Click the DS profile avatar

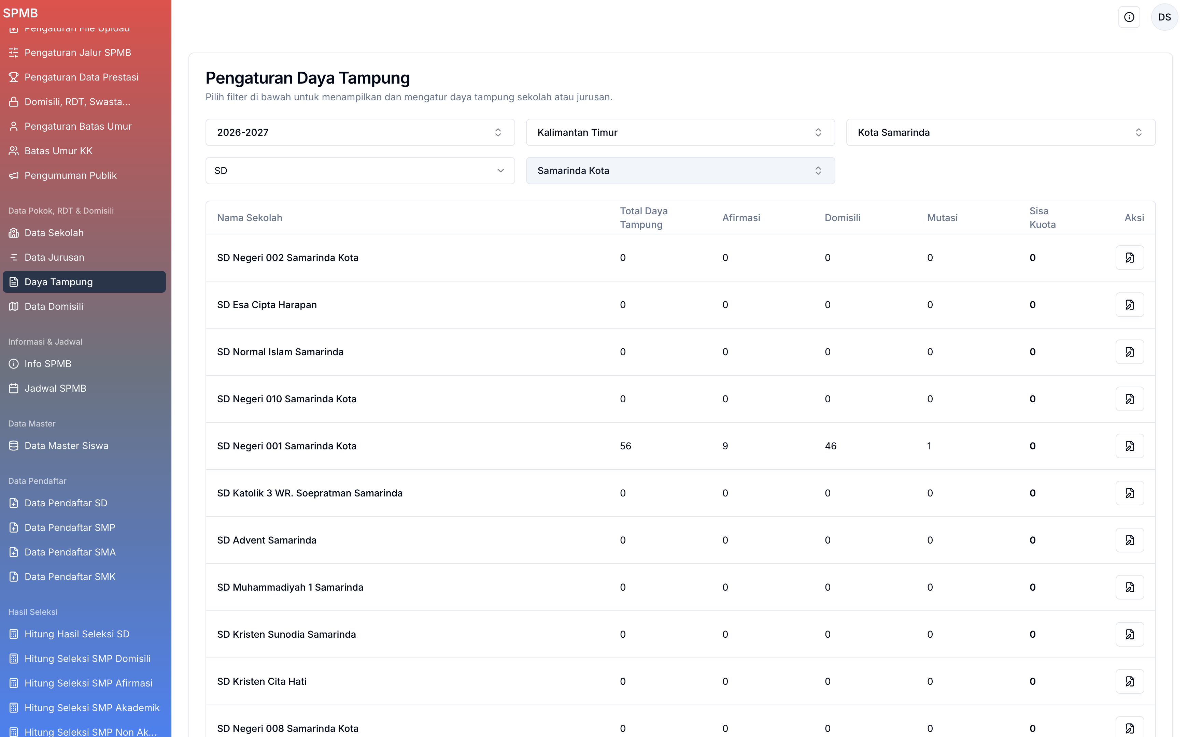coord(1164,17)
